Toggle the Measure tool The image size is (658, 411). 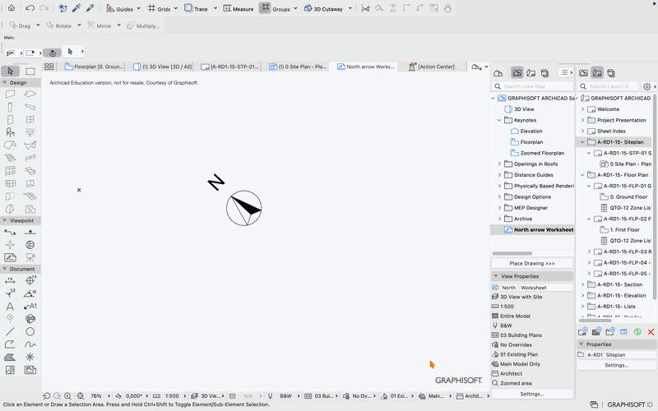238,8
